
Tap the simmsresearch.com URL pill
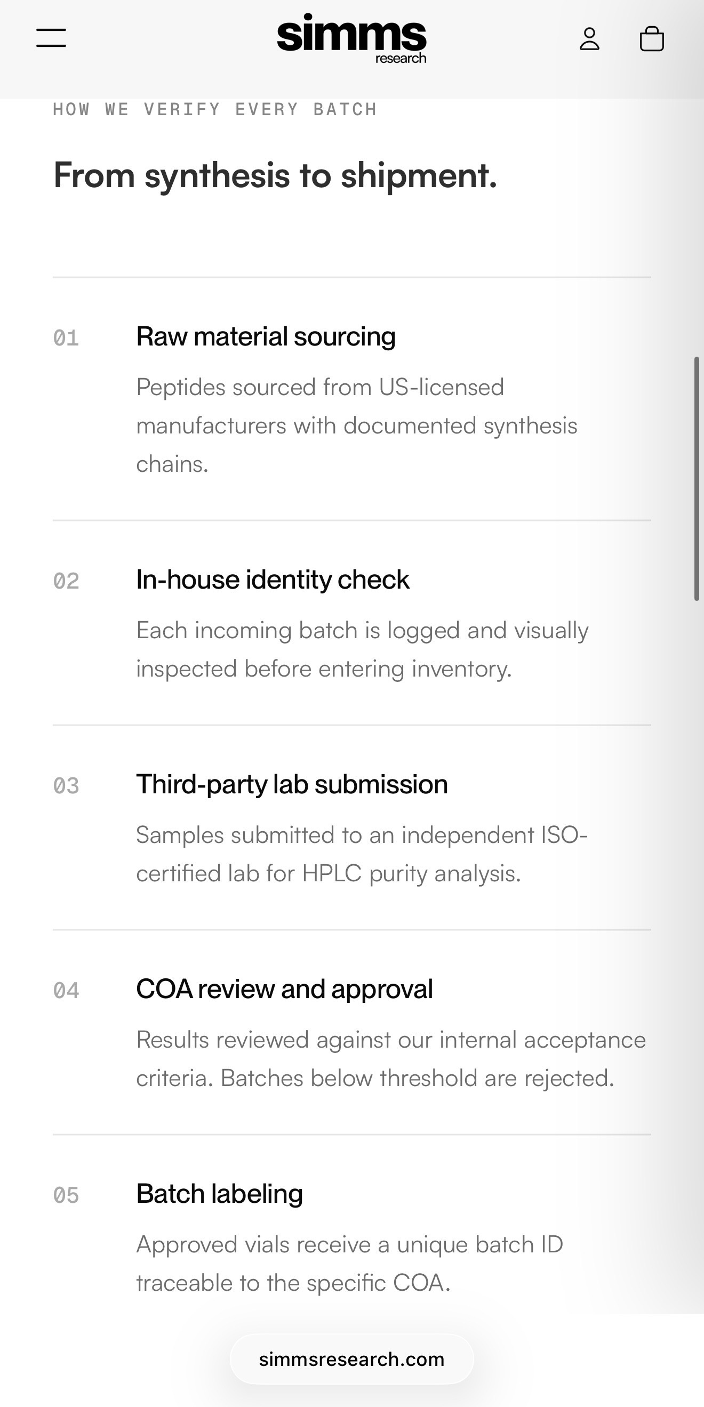click(x=351, y=1359)
